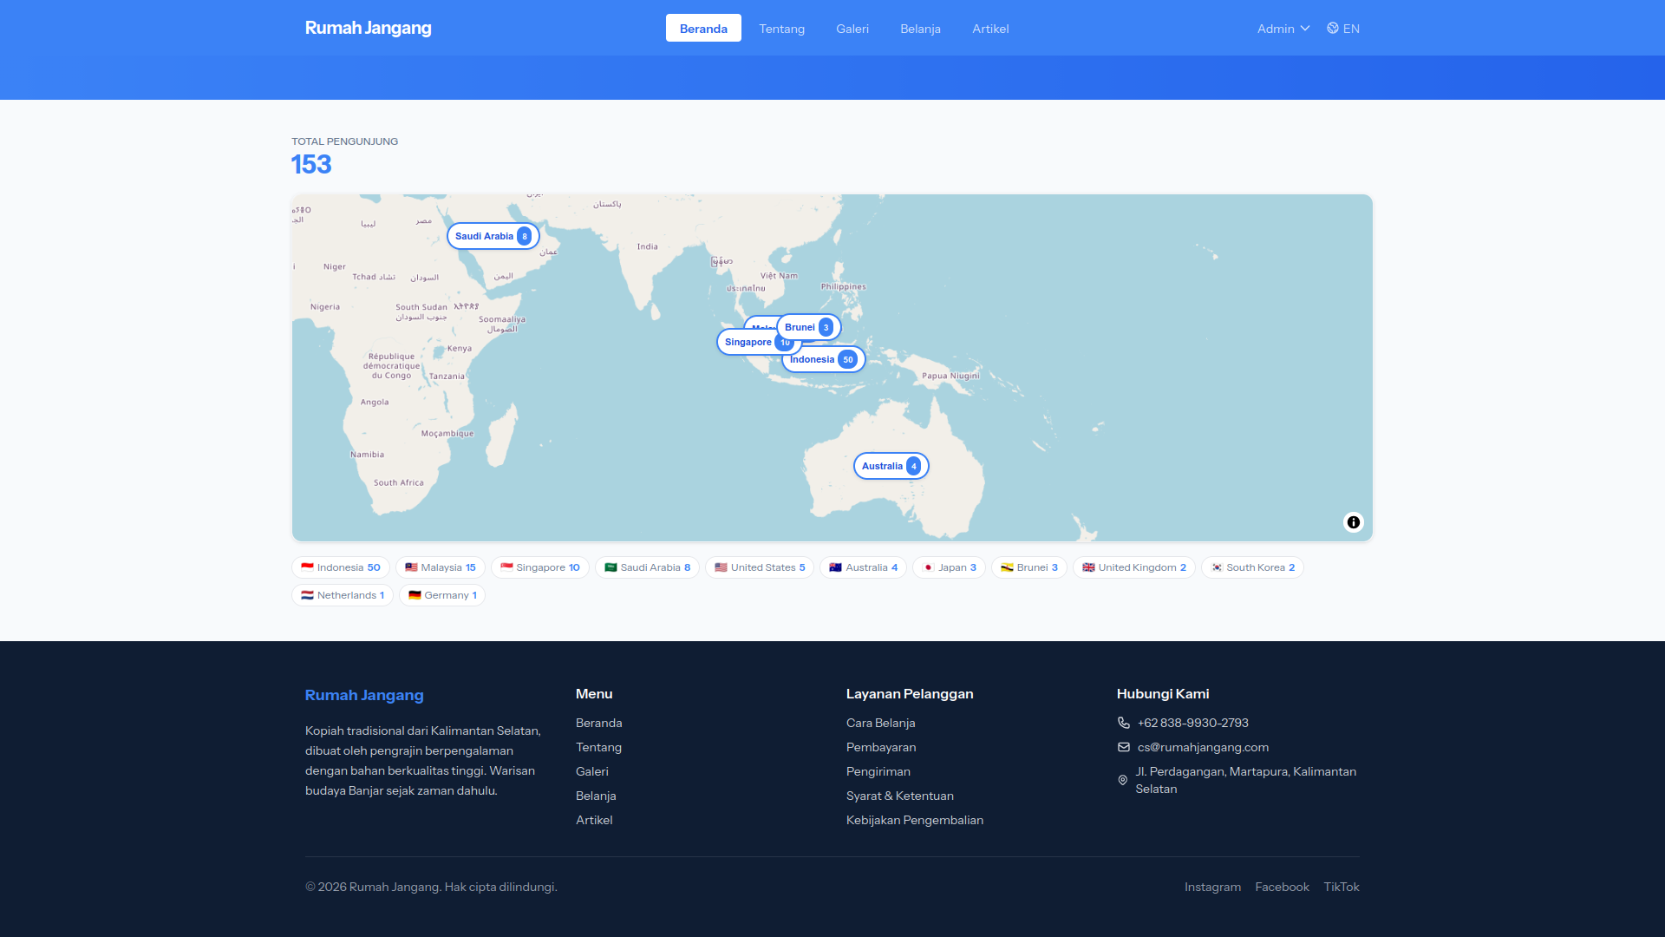Select the Indonesia map marker
This screenshot has height=937, width=1665.
pos(824,359)
